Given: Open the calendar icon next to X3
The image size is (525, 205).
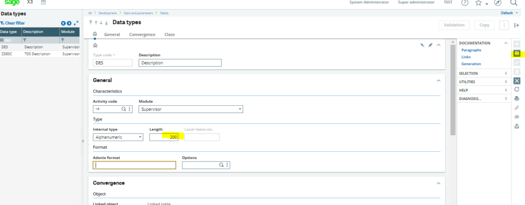Looking at the screenshot, I should (x=43, y=3).
